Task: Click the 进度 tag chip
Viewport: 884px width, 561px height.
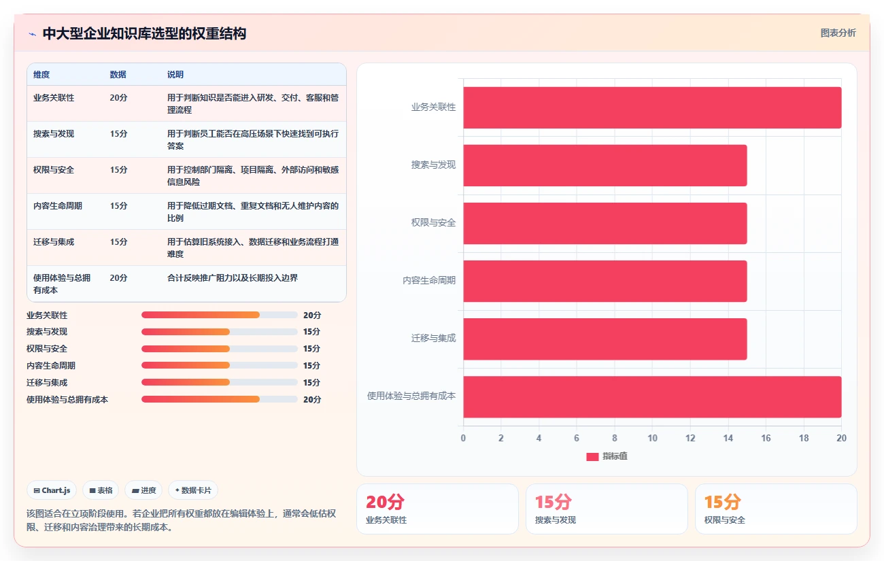Action: 143,490
